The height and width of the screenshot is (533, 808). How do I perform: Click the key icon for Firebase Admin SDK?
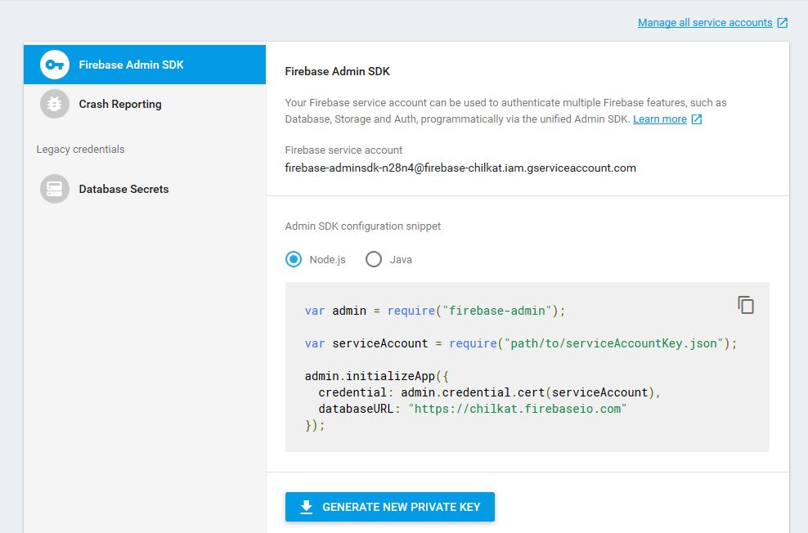[55, 65]
